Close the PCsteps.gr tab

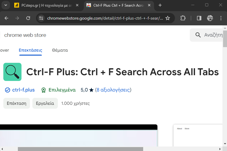coord(77,5)
